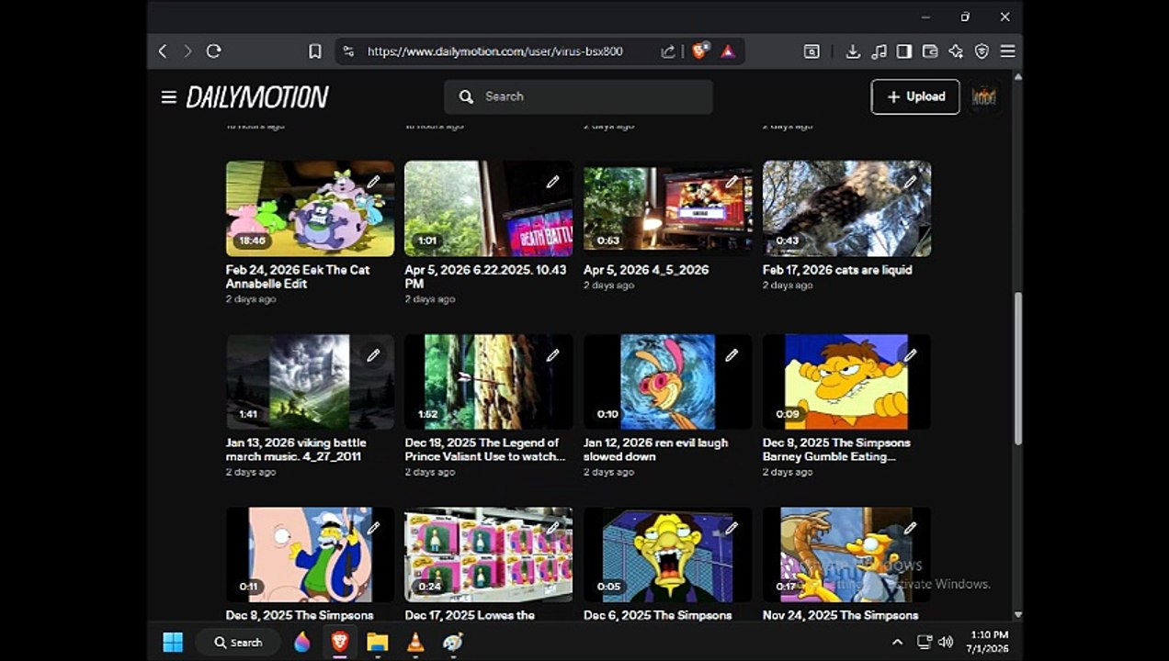Open title Dec 8, 2025 Simpsons Barney Gumble
Image resolution: width=1169 pixels, height=661 pixels.
[836, 449]
